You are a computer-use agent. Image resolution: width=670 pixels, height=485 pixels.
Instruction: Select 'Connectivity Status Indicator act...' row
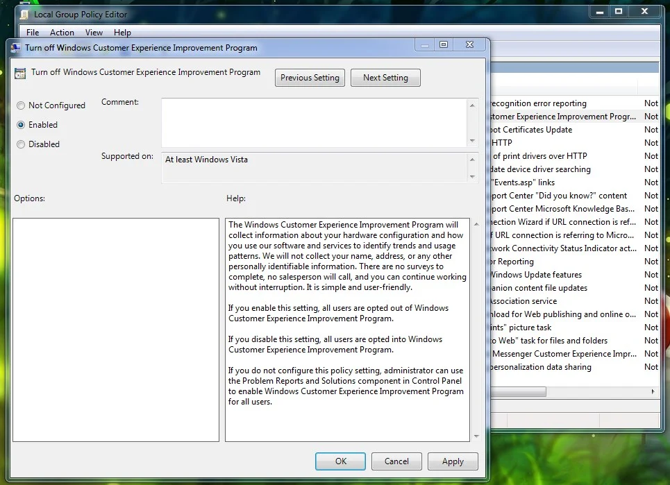pos(574,248)
